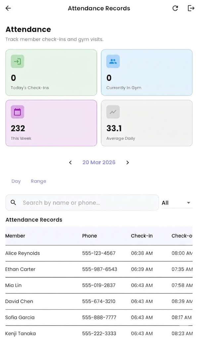Advance to the next day with the right chevron
Screen dimensions: 198x339
pyautogui.click(x=127, y=163)
